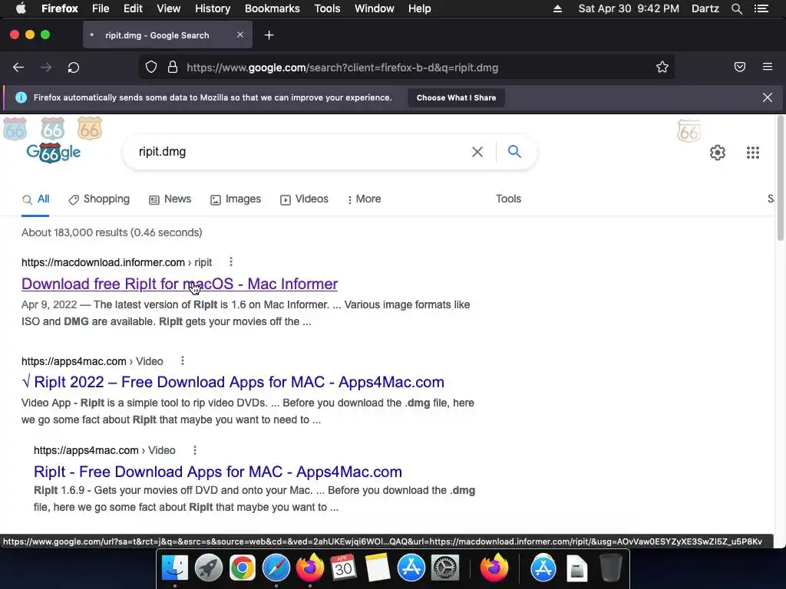Screen dimensions: 786x589
Task: Open the Firefox application menu
Action: [x=60, y=8]
